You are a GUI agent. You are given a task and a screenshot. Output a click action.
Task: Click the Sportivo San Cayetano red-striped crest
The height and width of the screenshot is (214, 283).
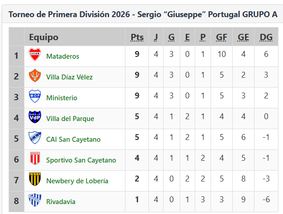point(35,159)
